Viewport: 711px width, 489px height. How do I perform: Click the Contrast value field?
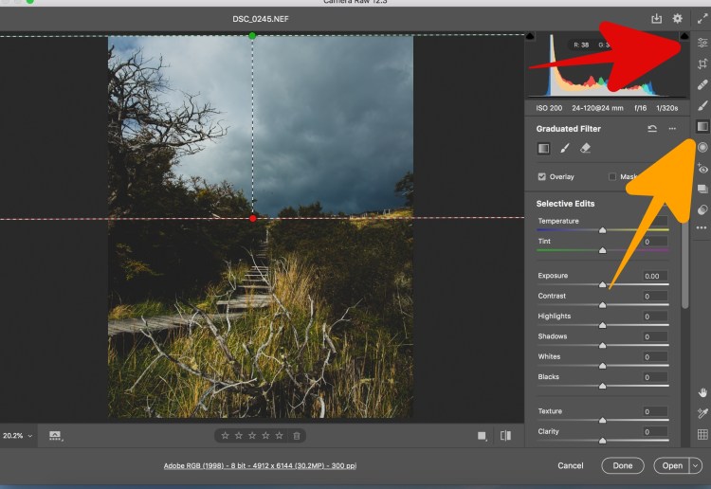654,296
